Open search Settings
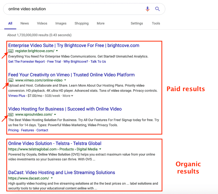Image resolution: width=218 pixels, height=194 pixels. tap(137, 23)
